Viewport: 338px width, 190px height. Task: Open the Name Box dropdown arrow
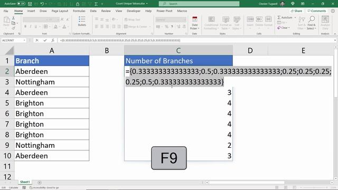pyautogui.click(x=24, y=40)
